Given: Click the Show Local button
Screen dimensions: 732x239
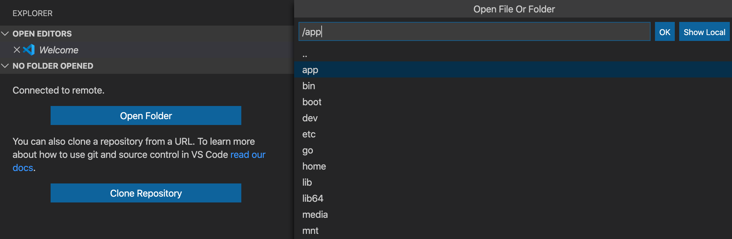Looking at the screenshot, I should [704, 32].
